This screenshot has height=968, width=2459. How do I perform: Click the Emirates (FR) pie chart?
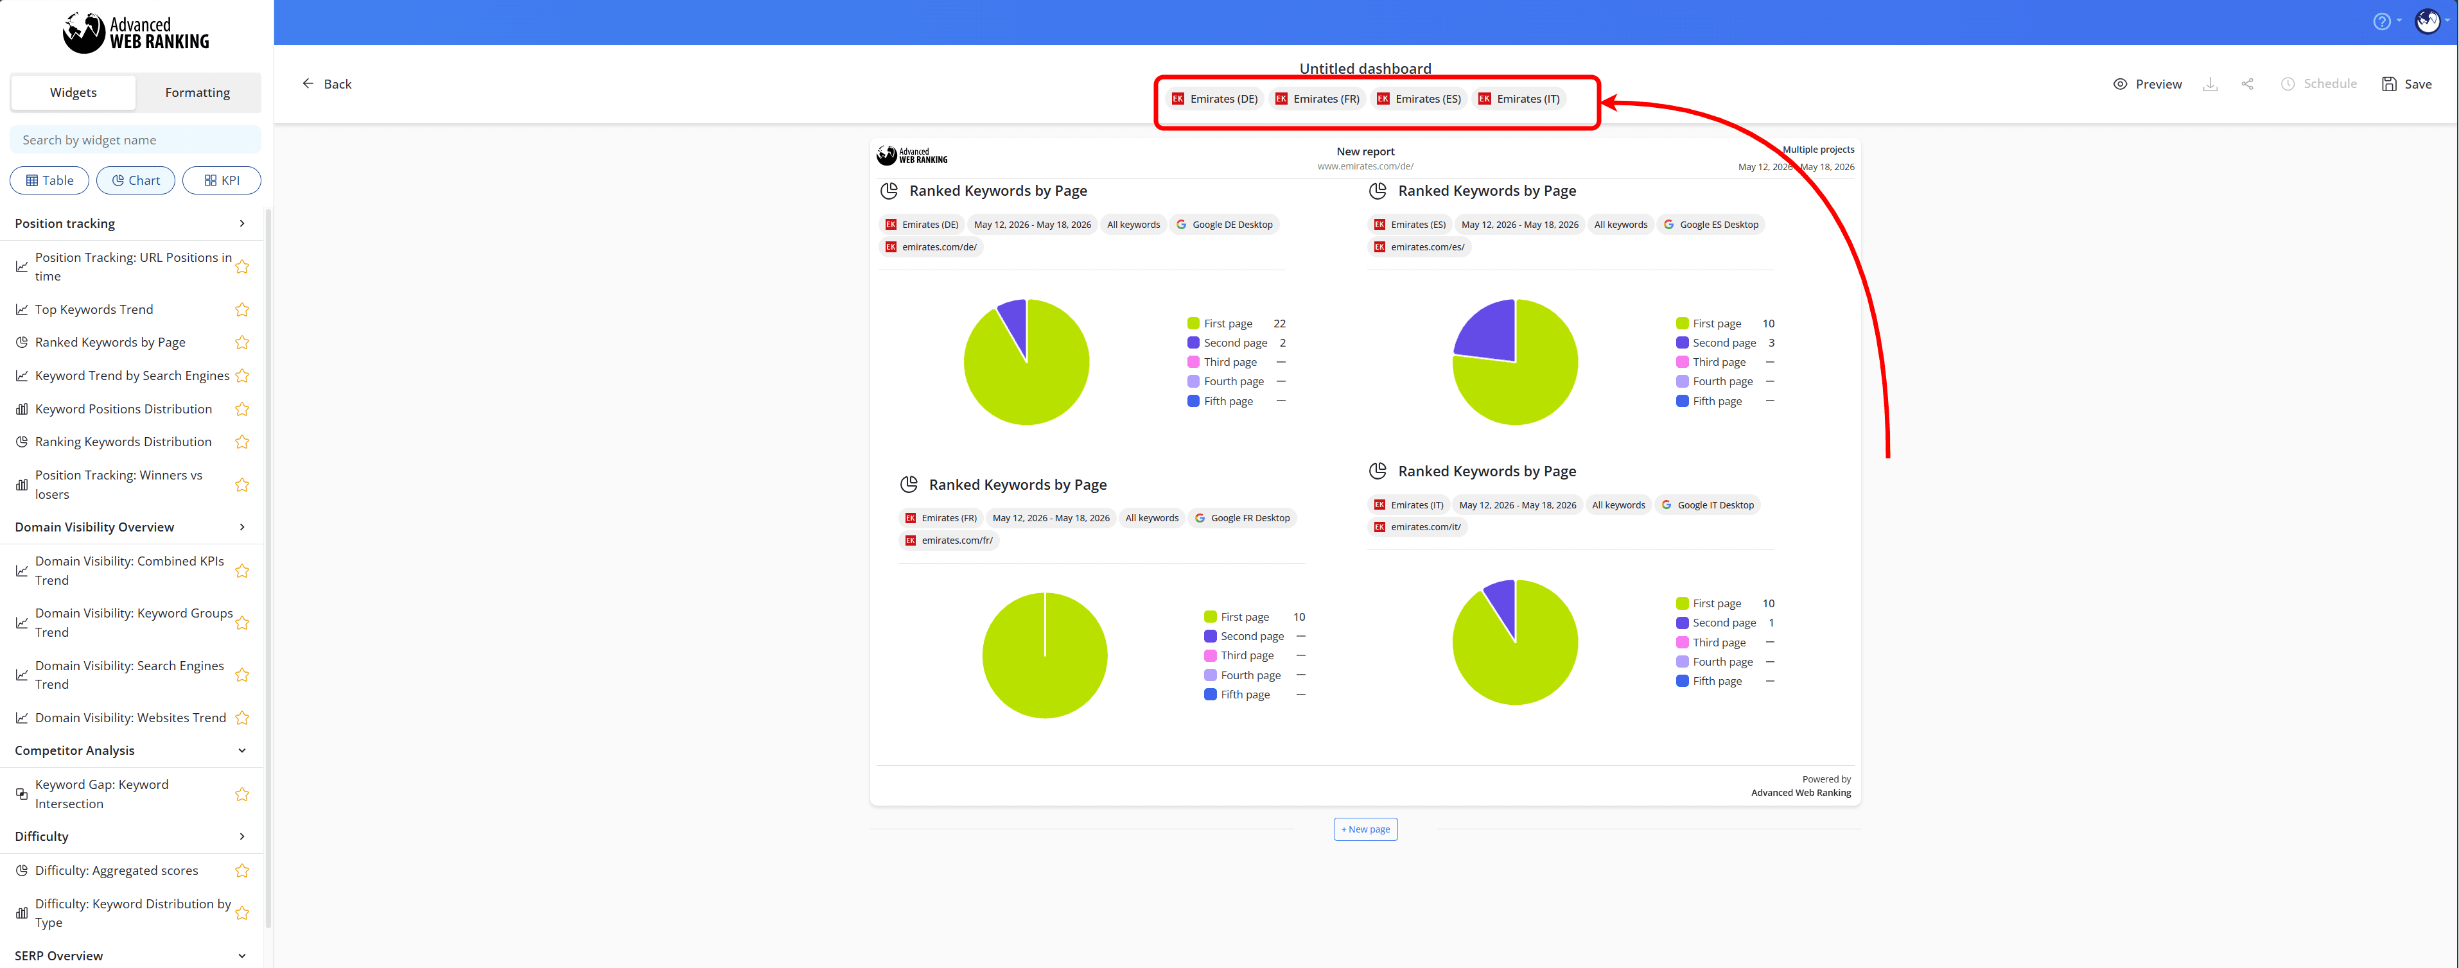click(x=1044, y=655)
